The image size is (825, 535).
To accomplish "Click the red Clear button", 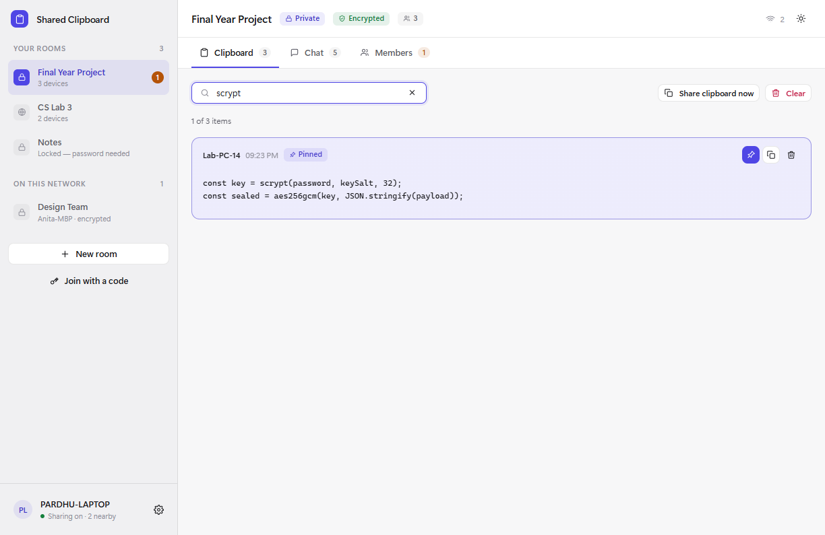I will click(x=788, y=93).
